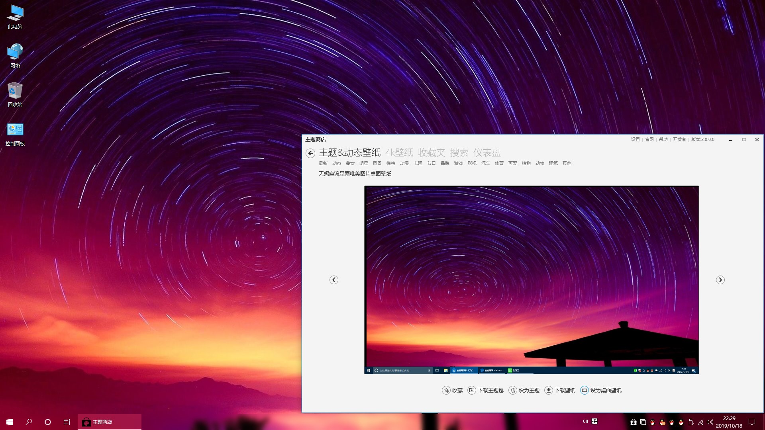Filter by the 游戏 category
765x430 pixels.
tap(458, 163)
